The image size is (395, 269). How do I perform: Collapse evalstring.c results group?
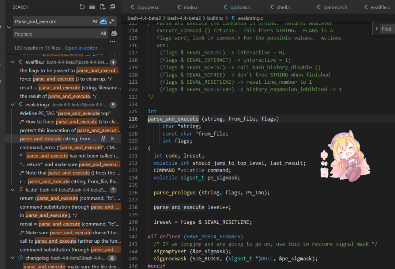tap(13, 105)
